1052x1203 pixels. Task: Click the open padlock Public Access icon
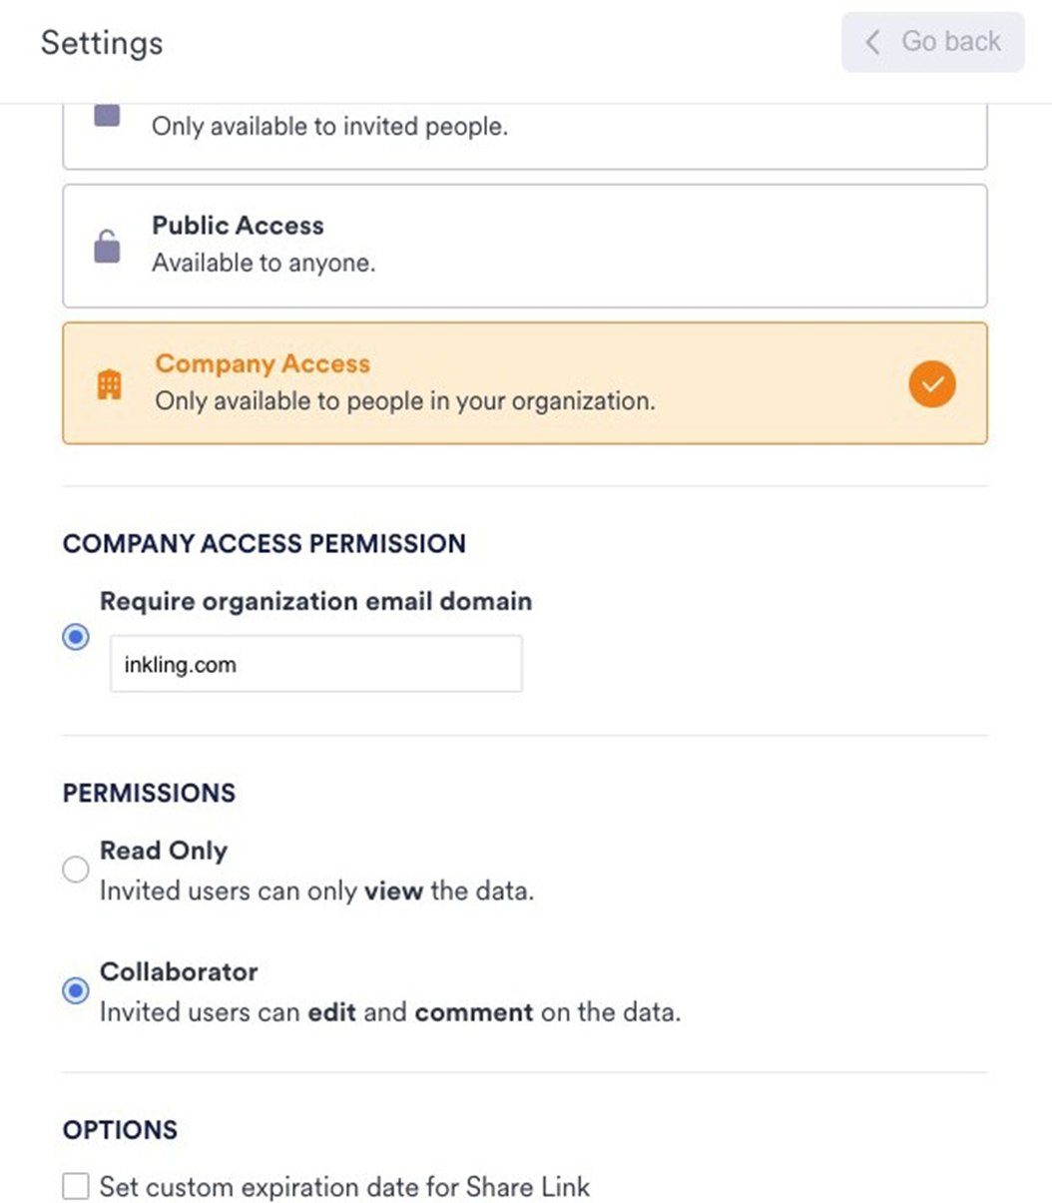click(x=107, y=246)
